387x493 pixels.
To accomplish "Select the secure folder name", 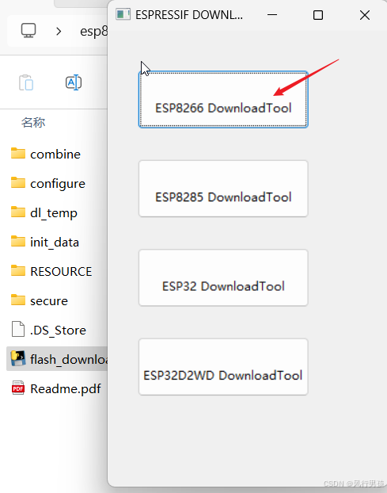I will (x=49, y=301).
